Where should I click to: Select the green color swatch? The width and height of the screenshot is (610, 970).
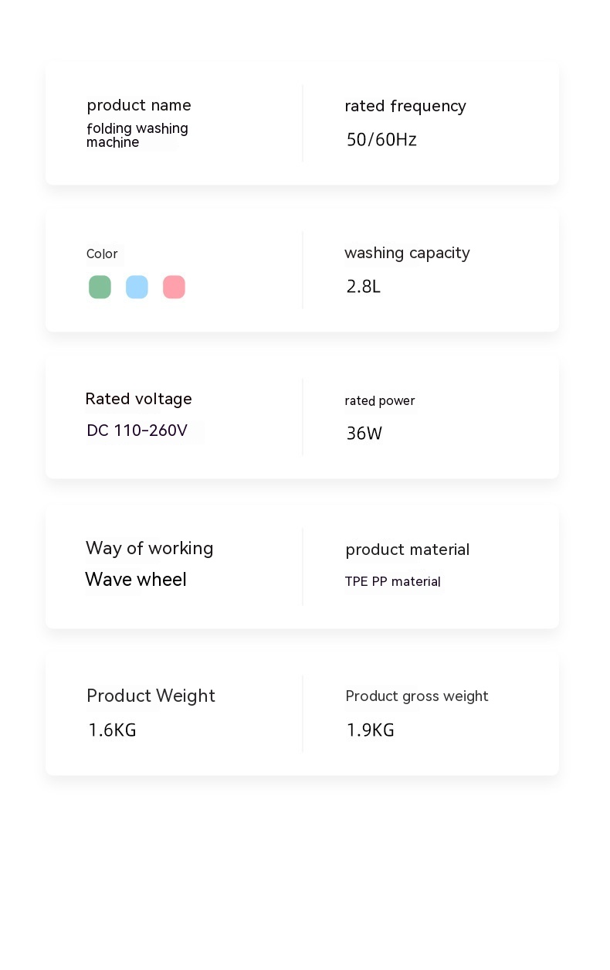(x=100, y=288)
